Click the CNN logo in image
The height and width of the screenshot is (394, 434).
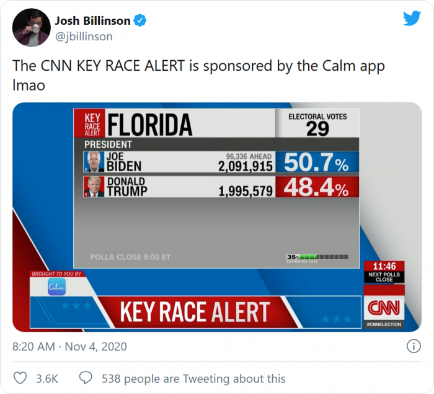pos(384,308)
